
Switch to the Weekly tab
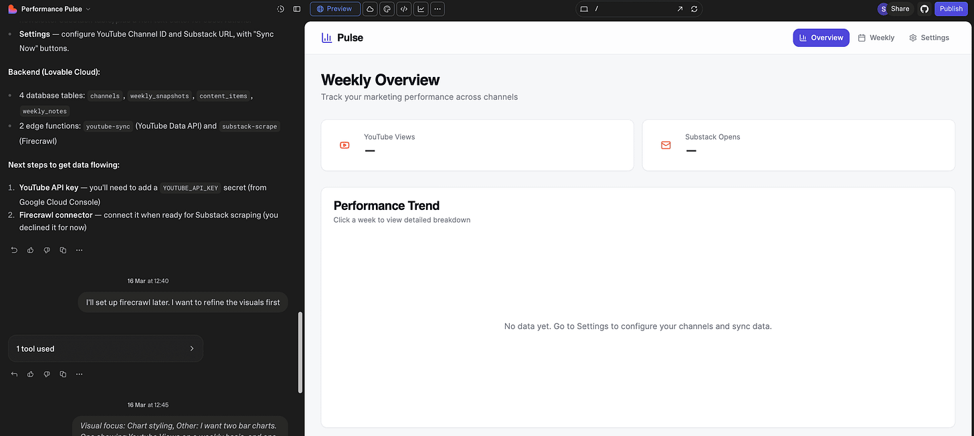(x=876, y=37)
